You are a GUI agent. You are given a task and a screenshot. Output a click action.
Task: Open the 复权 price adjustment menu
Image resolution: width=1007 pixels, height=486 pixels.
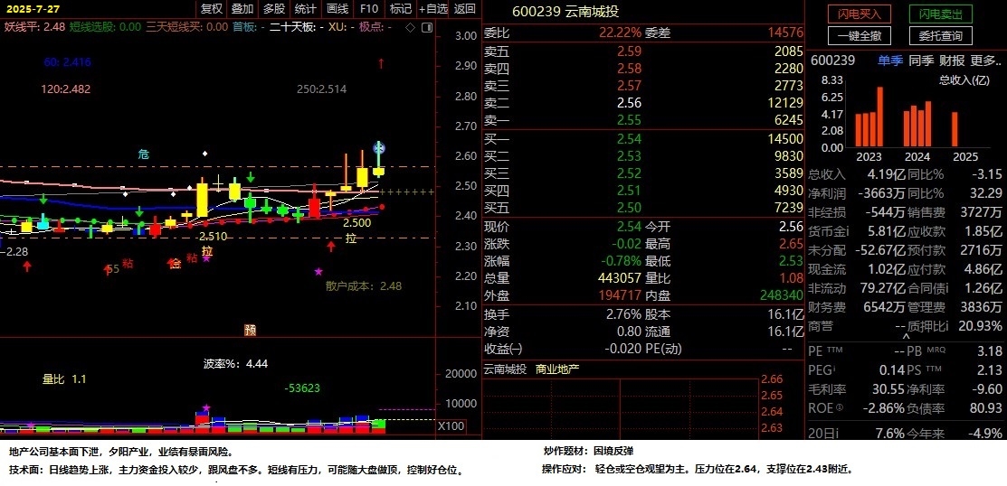click(x=212, y=8)
